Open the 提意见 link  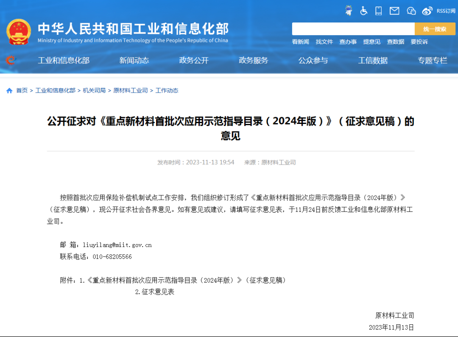click(x=371, y=41)
